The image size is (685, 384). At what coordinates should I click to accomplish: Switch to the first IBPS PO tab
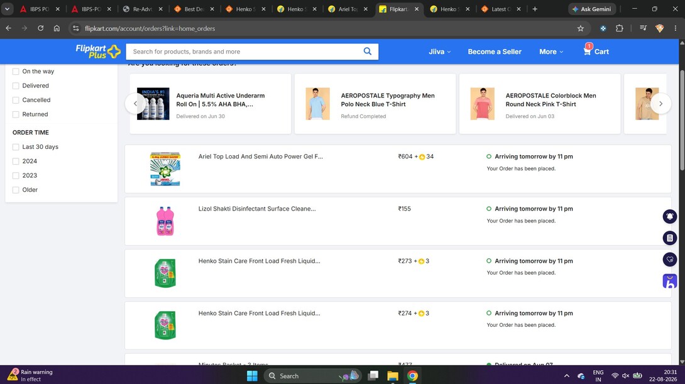click(40, 9)
